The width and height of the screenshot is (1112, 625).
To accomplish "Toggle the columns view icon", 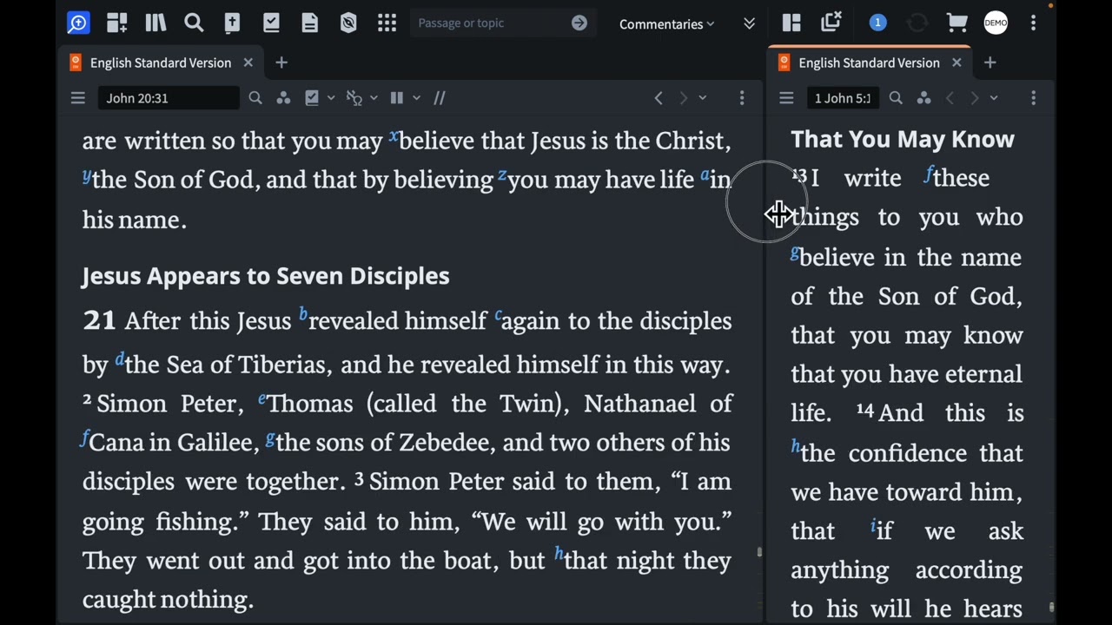I will (x=397, y=98).
